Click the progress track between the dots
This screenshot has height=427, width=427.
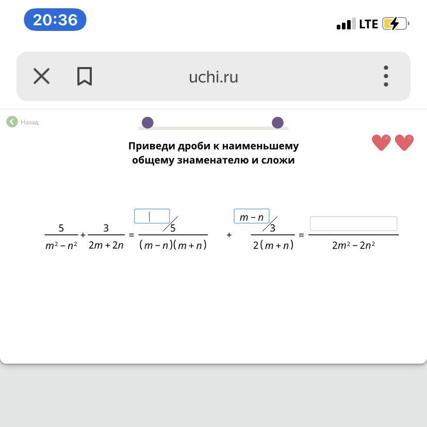pos(212,127)
